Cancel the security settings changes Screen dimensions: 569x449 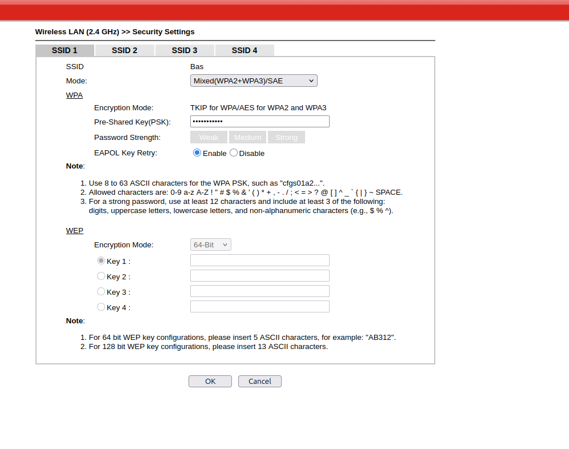[x=259, y=381]
